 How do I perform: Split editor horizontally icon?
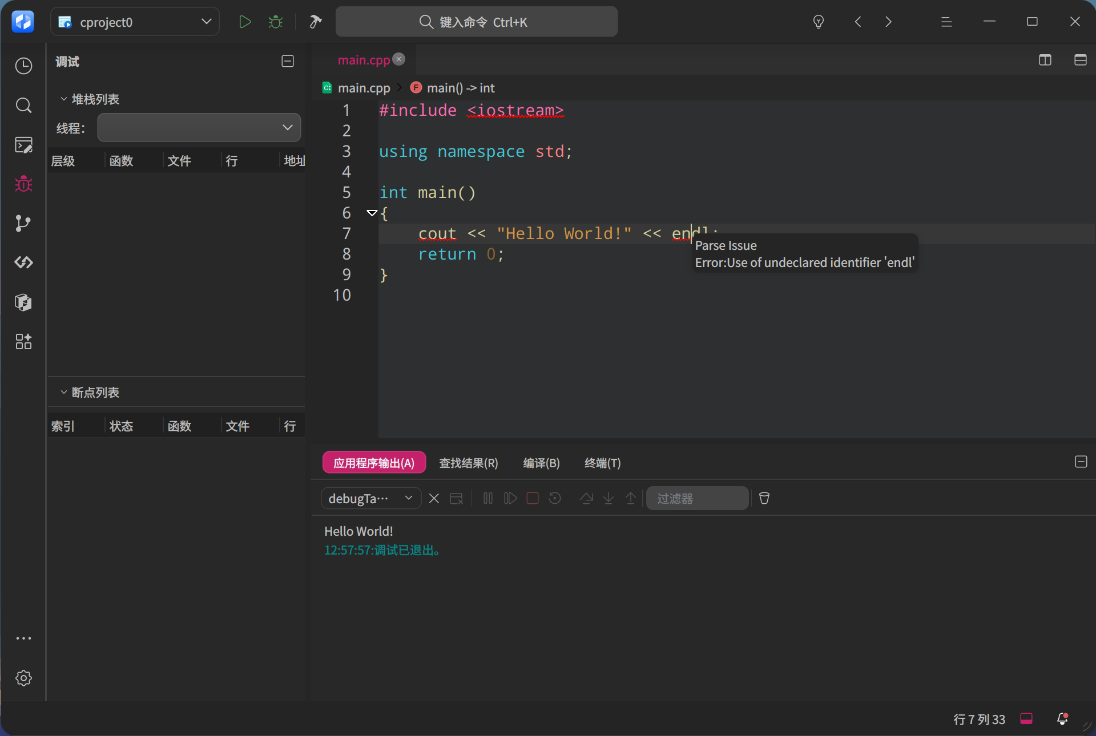[1081, 60]
